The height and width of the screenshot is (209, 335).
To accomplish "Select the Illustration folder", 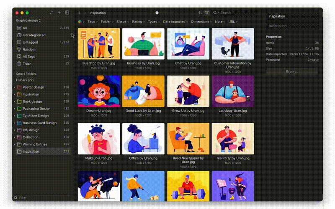I will point(31,94).
